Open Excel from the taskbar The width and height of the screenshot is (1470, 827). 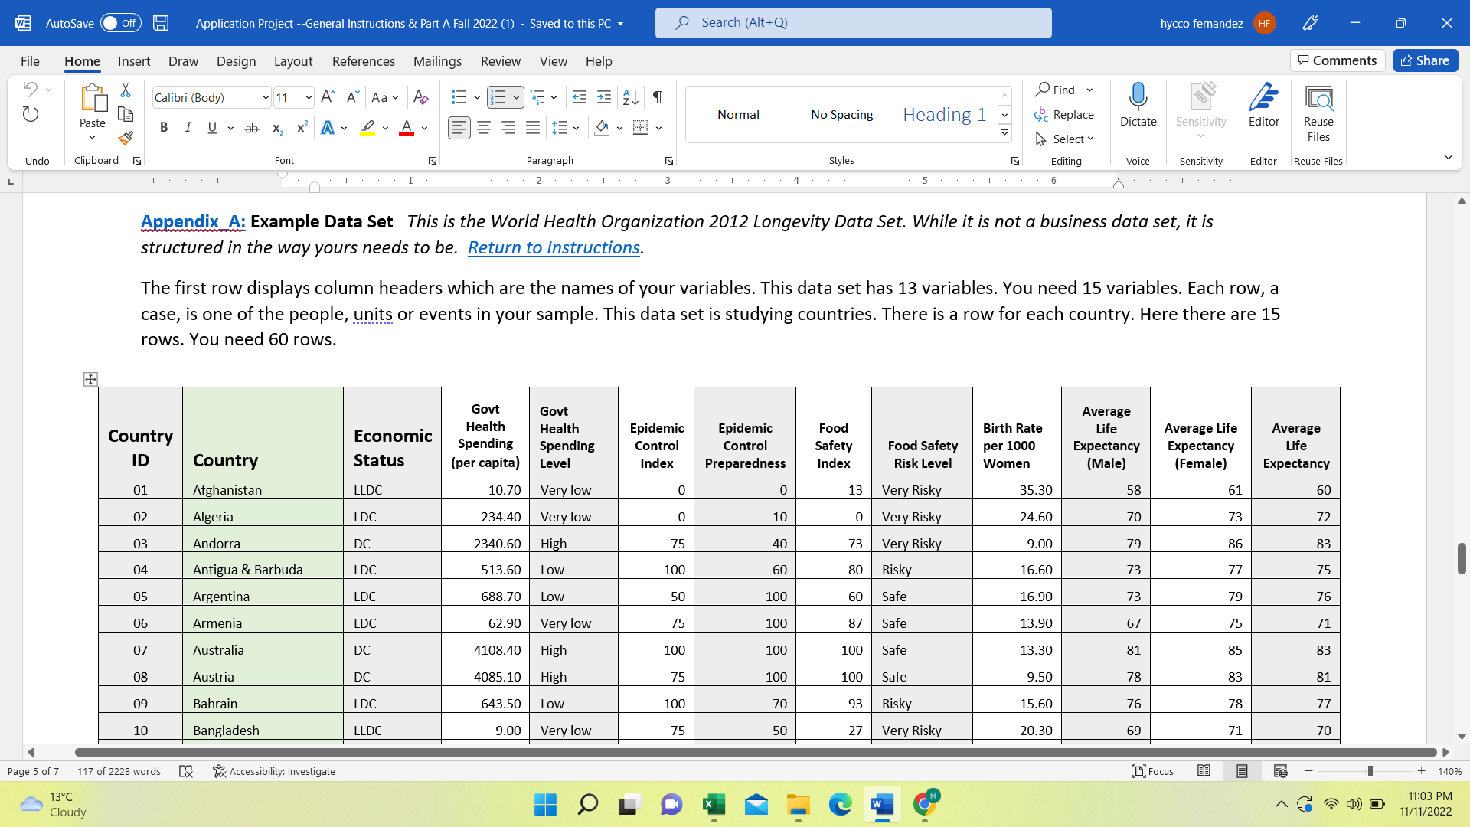714,804
